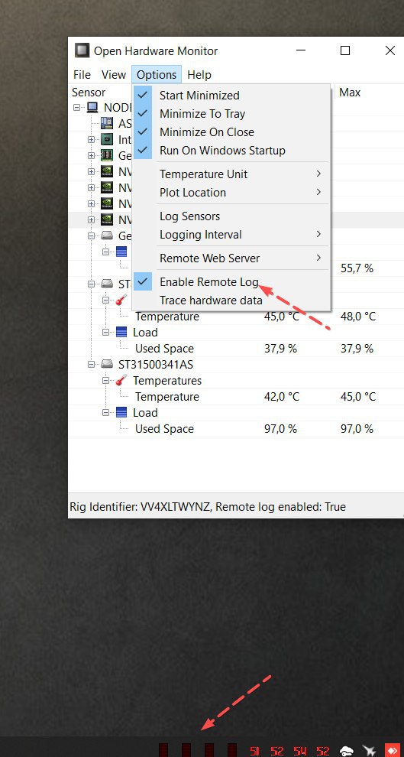Maximize the Open Hardware Monitor window

345,50
